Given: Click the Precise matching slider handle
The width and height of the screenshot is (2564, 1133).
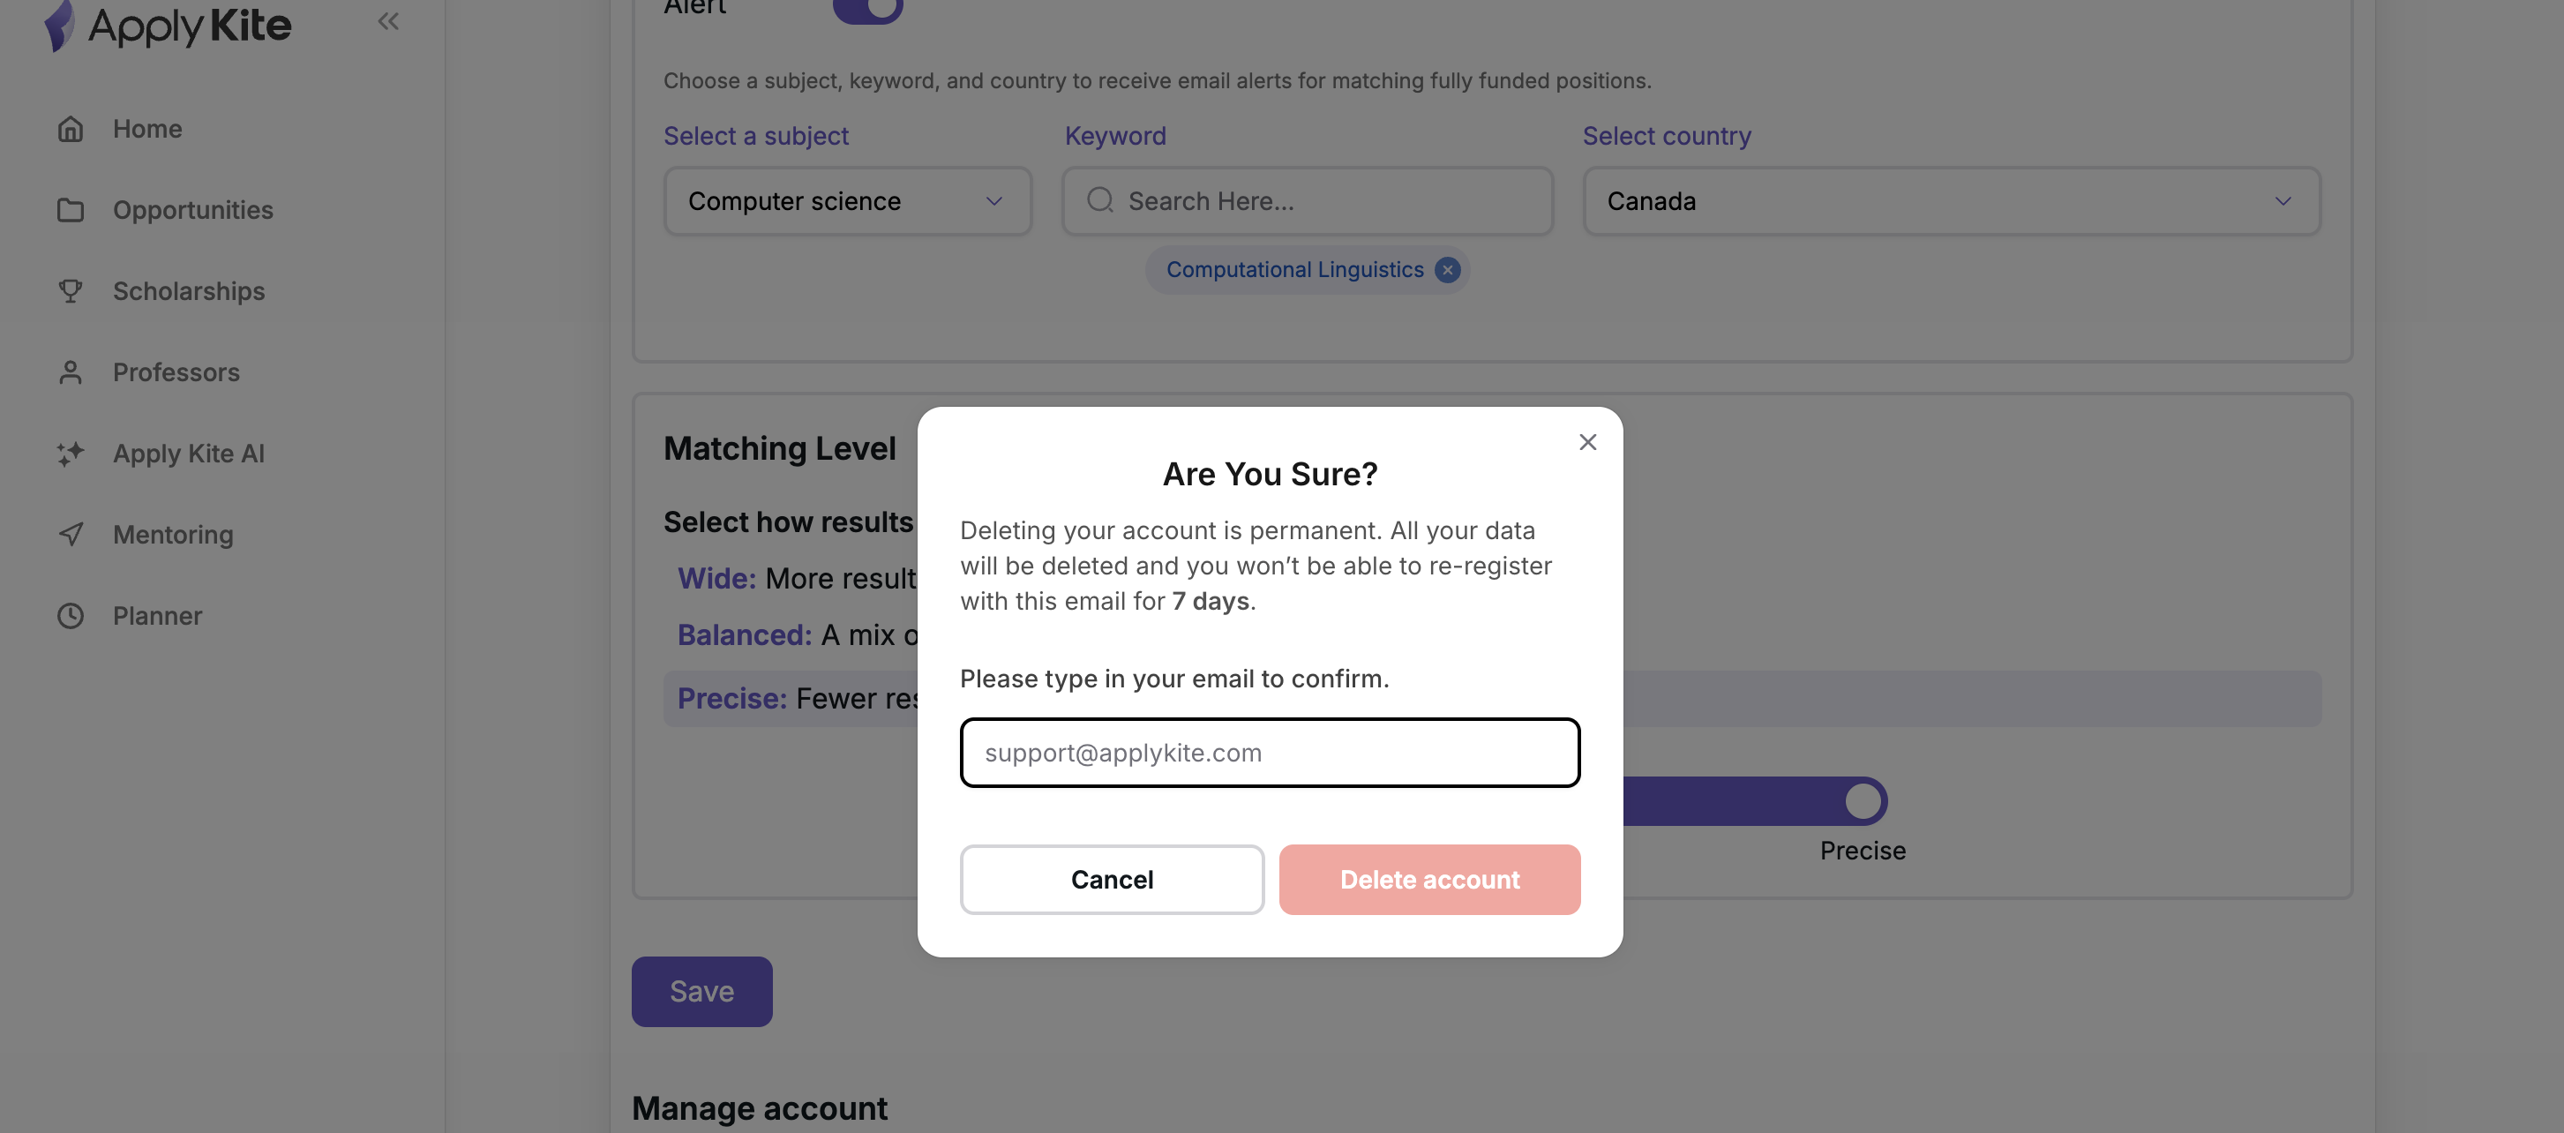Looking at the screenshot, I should pos(1863,801).
